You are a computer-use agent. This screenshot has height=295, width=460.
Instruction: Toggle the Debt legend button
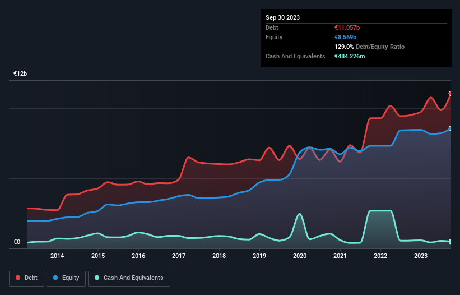pos(26,278)
